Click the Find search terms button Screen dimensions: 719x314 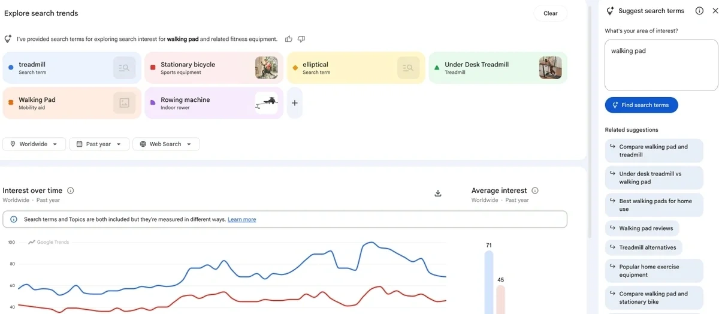[641, 105]
